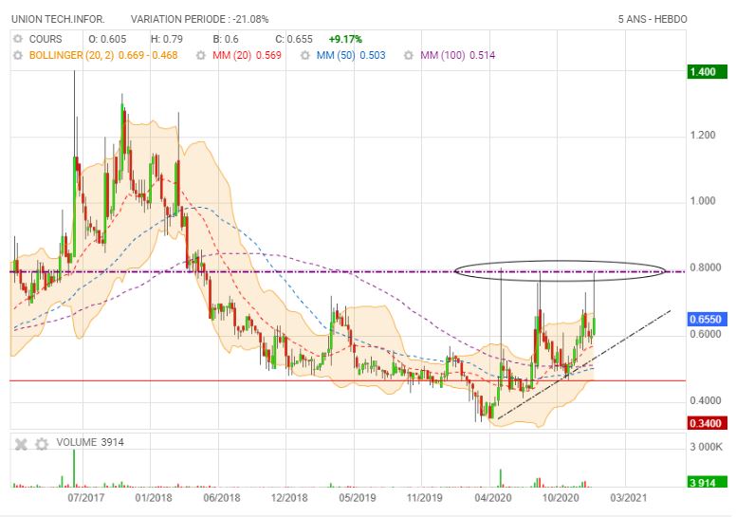Click the VOLUME 3914 label
736x517 pixels.
coord(90,442)
